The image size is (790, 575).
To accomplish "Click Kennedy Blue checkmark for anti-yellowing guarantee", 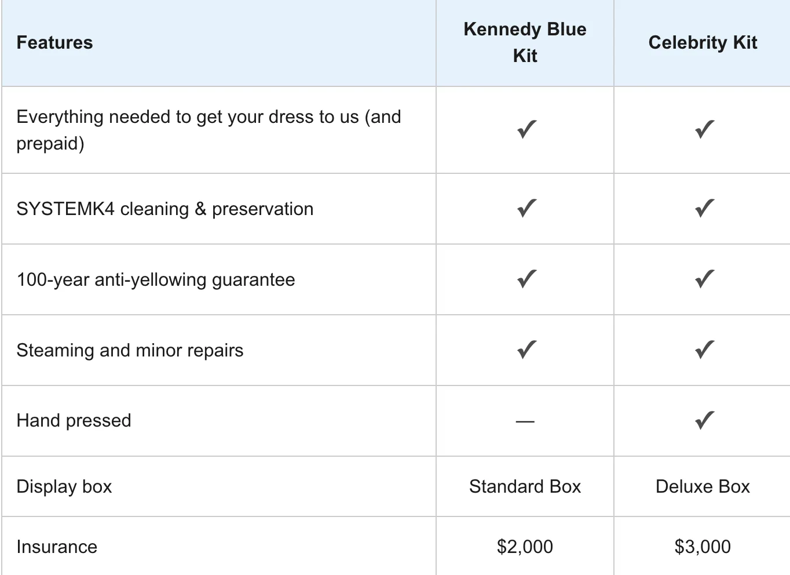I will point(526,279).
